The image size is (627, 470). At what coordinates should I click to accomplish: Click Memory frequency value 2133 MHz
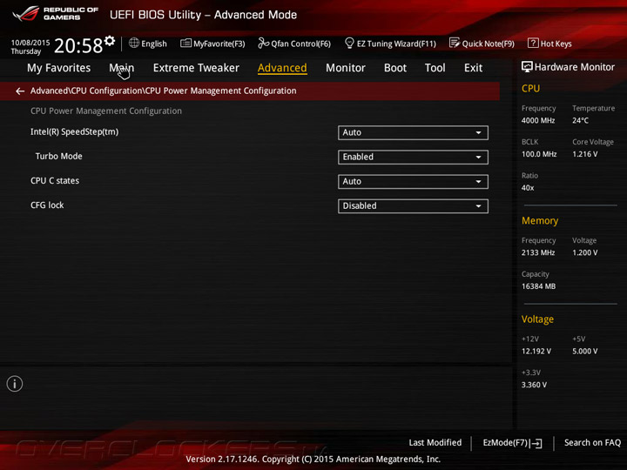coord(538,252)
